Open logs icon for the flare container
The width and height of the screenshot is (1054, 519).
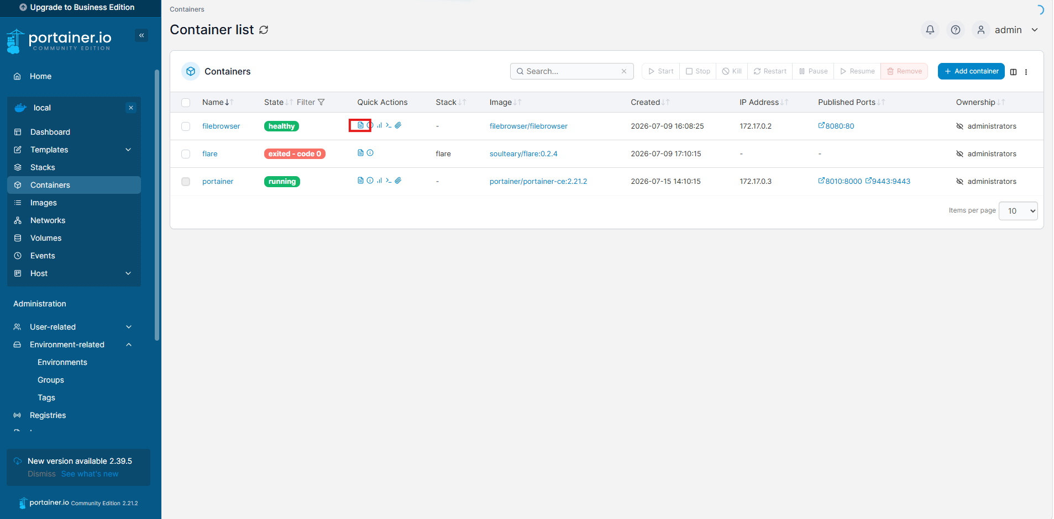(360, 153)
